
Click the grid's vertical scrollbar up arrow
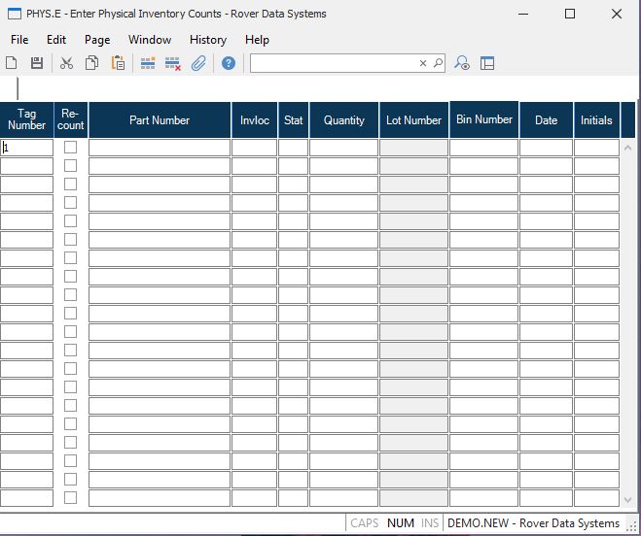tap(627, 149)
